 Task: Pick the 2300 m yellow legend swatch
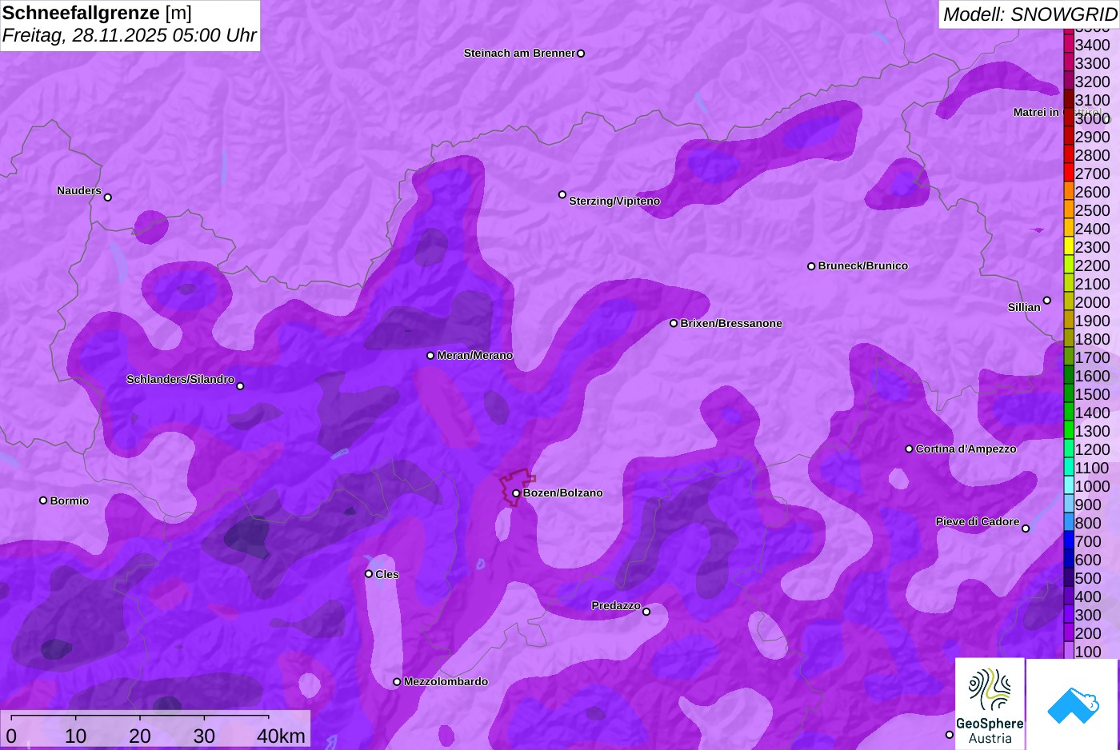point(1069,246)
